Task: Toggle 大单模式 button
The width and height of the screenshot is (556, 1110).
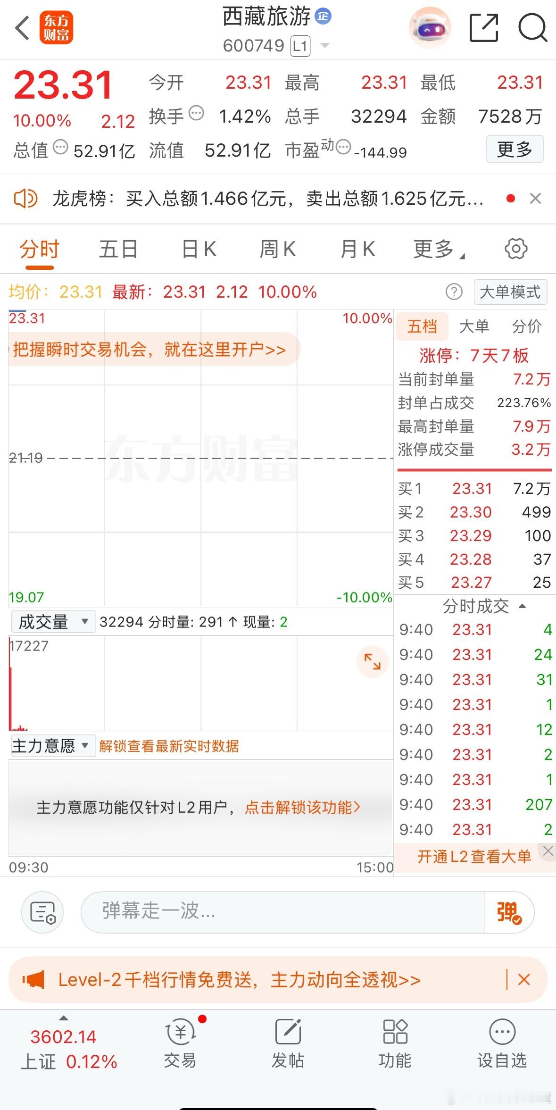Action: tap(510, 292)
